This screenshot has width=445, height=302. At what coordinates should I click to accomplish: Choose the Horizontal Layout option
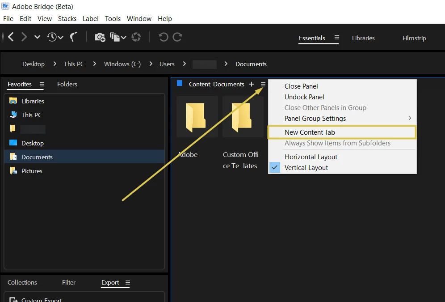(x=342, y=157)
